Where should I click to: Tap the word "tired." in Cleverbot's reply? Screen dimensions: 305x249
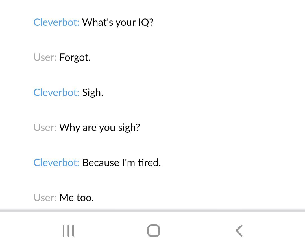point(149,163)
